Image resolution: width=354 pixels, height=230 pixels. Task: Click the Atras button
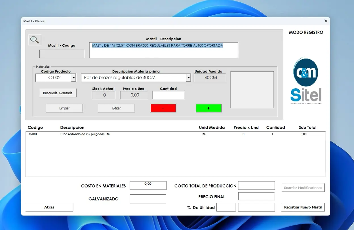point(49,207)
